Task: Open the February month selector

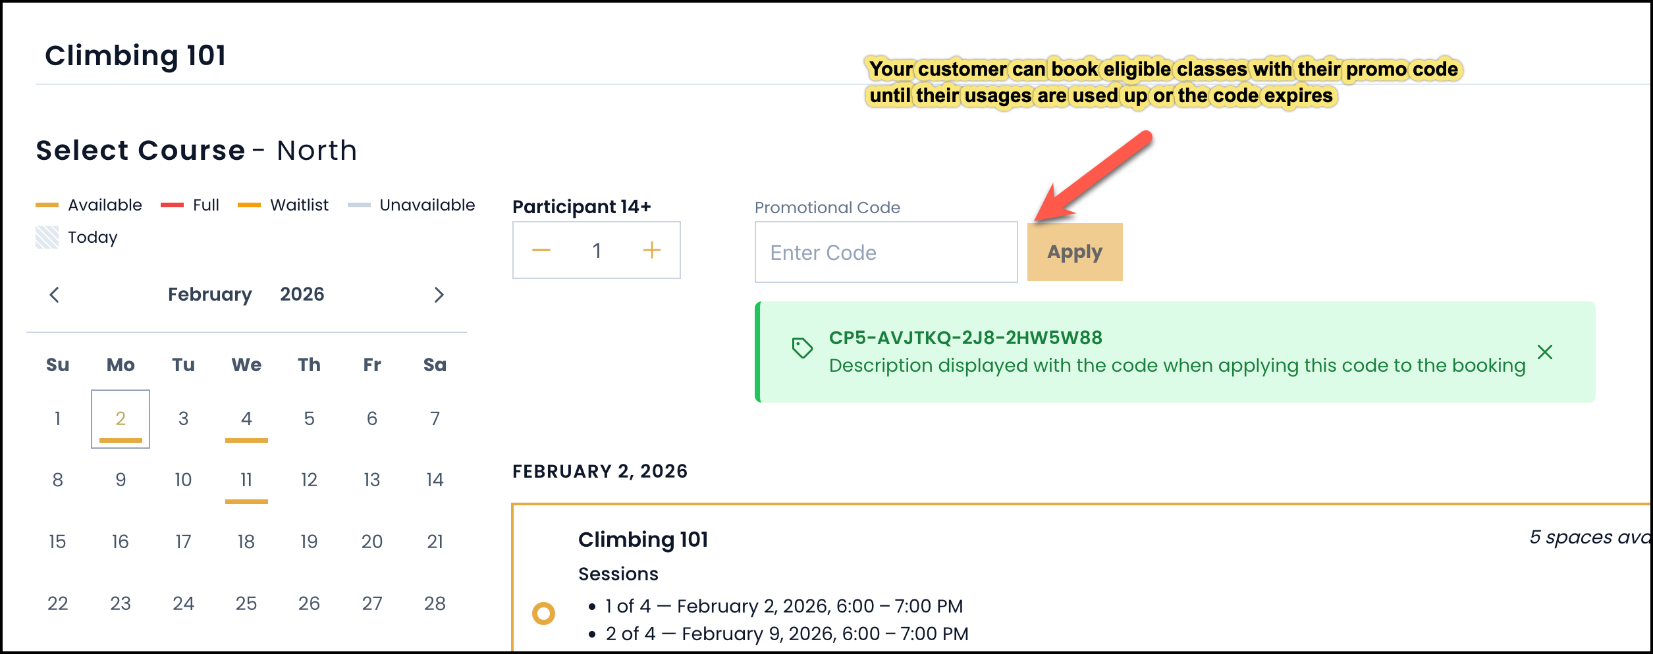Action: click(209, 295)
